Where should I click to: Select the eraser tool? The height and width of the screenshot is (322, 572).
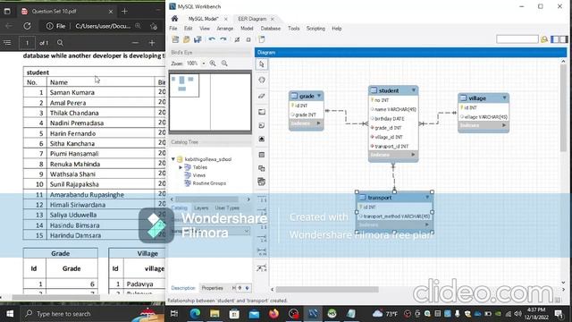pyautogui.click(x=262, y=96)
